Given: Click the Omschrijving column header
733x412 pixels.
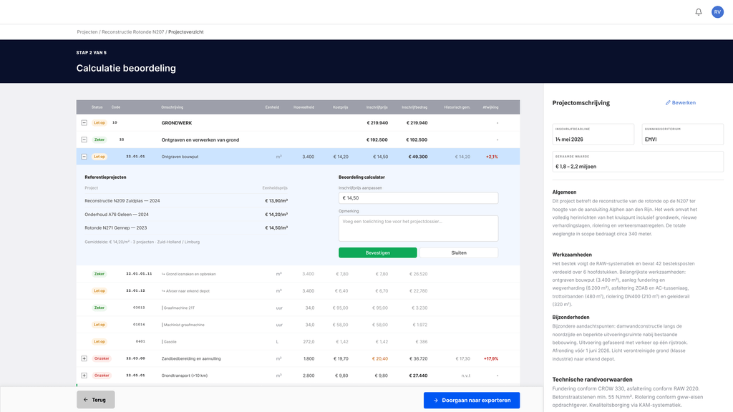Looking at the screenshot, I should click(x=172, y=107).
